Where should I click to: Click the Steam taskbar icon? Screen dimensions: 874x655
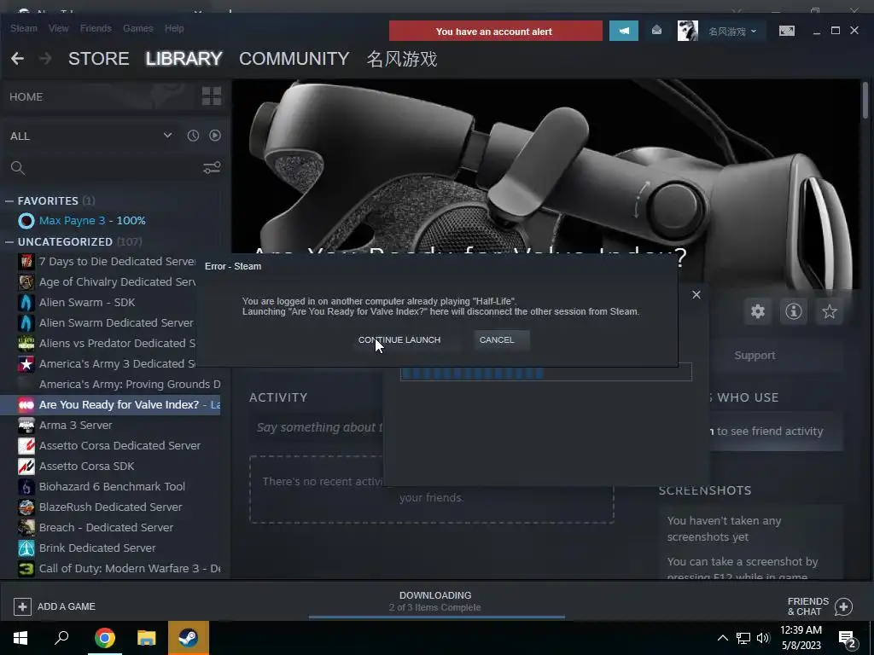coord(189,638)
